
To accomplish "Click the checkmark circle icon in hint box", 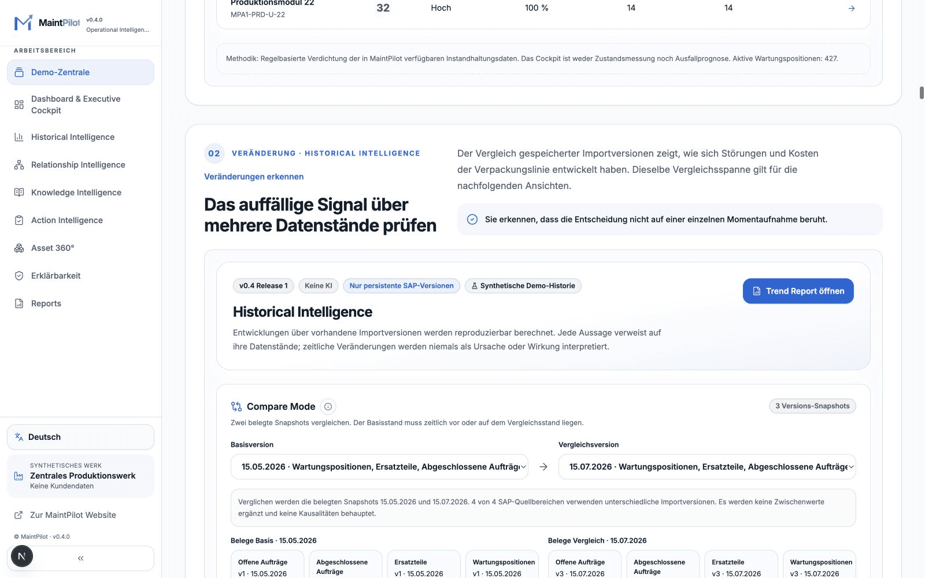I will point(472,219).
